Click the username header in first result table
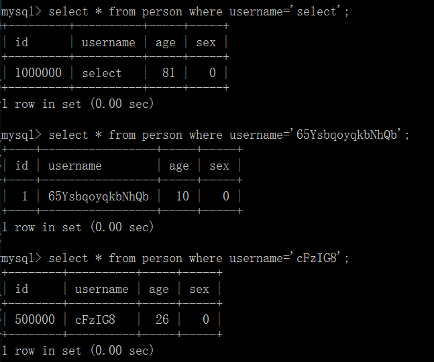The height and width of the screenshot is (362, 434). pos(108,42)
